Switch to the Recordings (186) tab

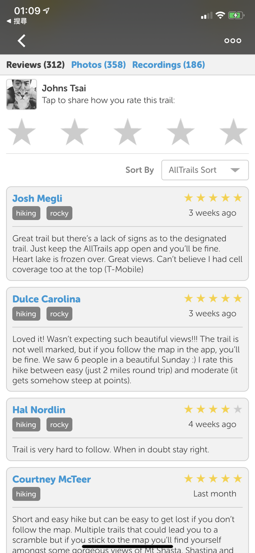[169, 65]
